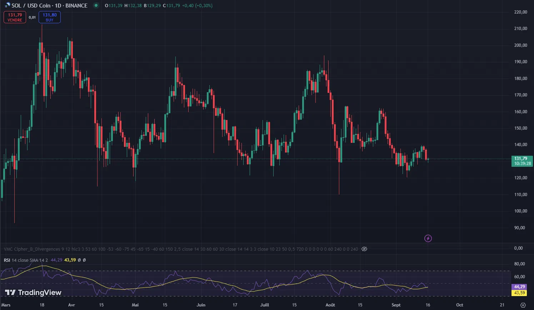Image resolution: width=534 pixels, height=310 pixels.
Task: Click the 200,00 price scale label
Action: [520, 45]
